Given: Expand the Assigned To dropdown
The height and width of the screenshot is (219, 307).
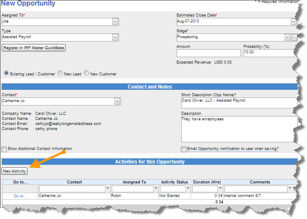Looking at the screenshot, I should 115,22.
